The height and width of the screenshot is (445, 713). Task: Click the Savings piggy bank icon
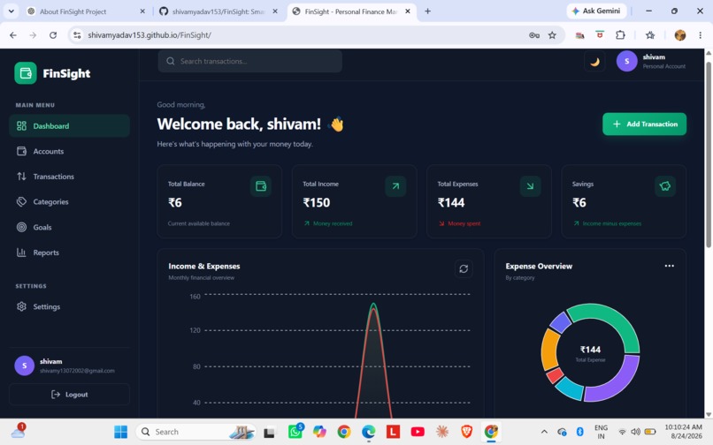pos(665,186)
